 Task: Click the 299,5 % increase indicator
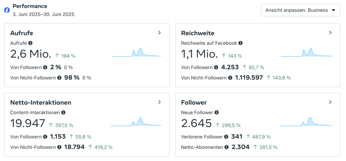pos(228,125)
